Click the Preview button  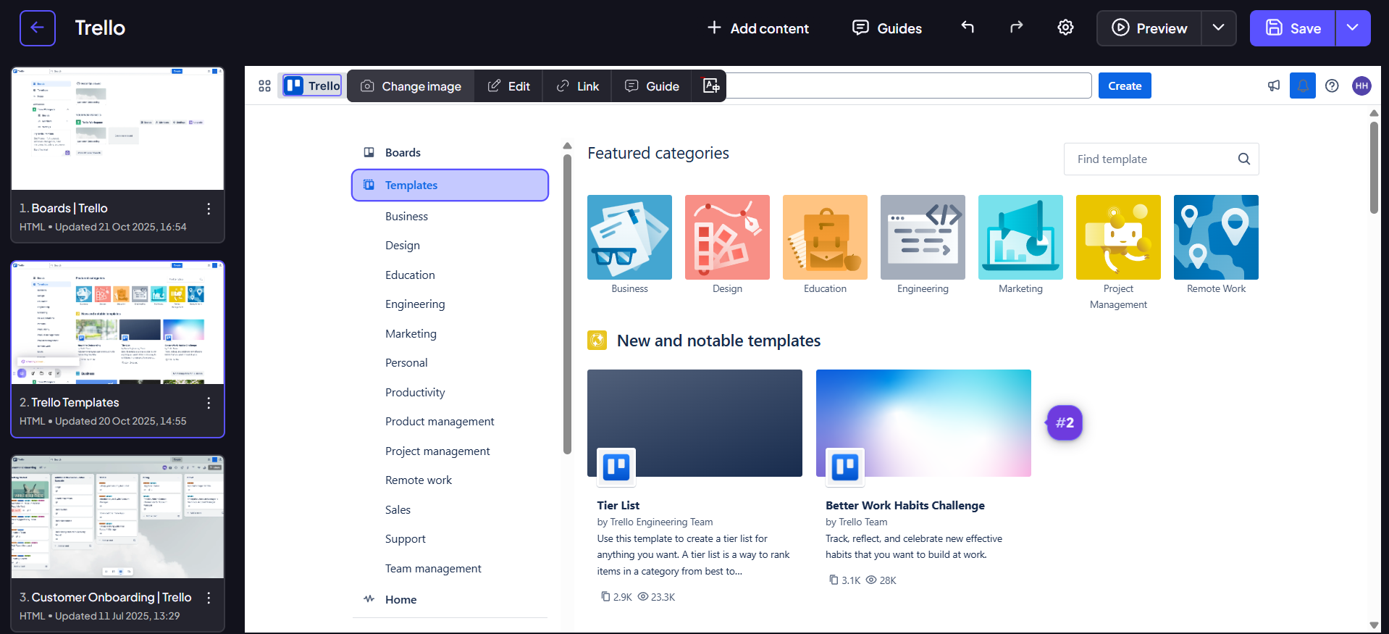tap(1149, 28)
